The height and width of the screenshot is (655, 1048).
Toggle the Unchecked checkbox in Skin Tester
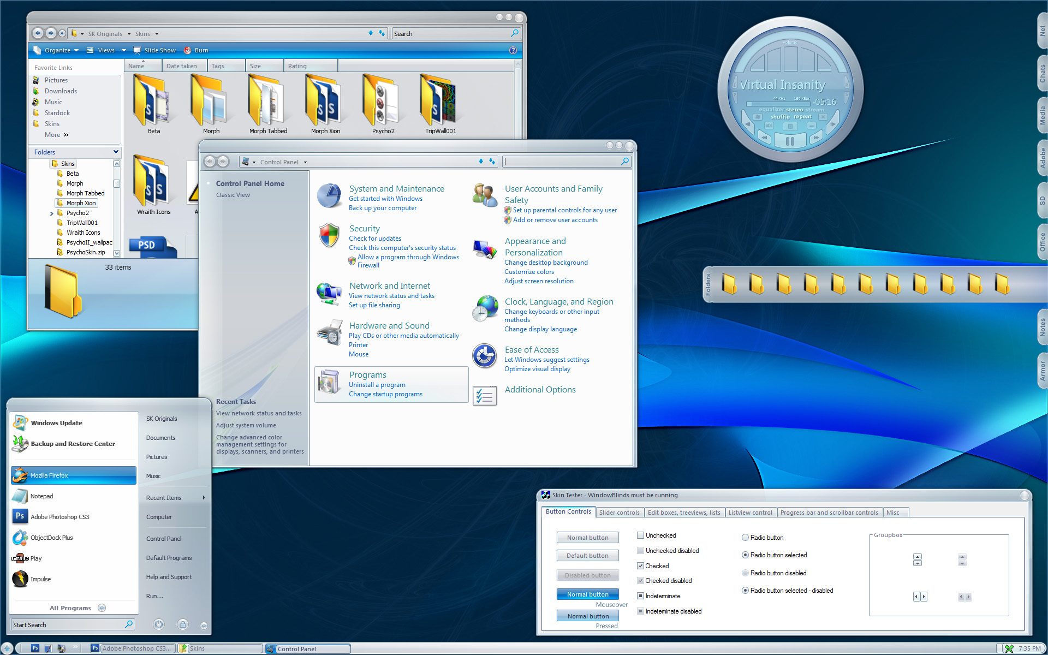(x=641, y=535)
